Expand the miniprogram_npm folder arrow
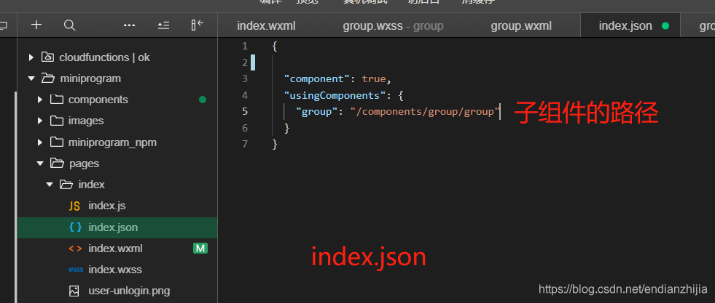The width and height of the screenshot is (715, 303). point(40,142)
